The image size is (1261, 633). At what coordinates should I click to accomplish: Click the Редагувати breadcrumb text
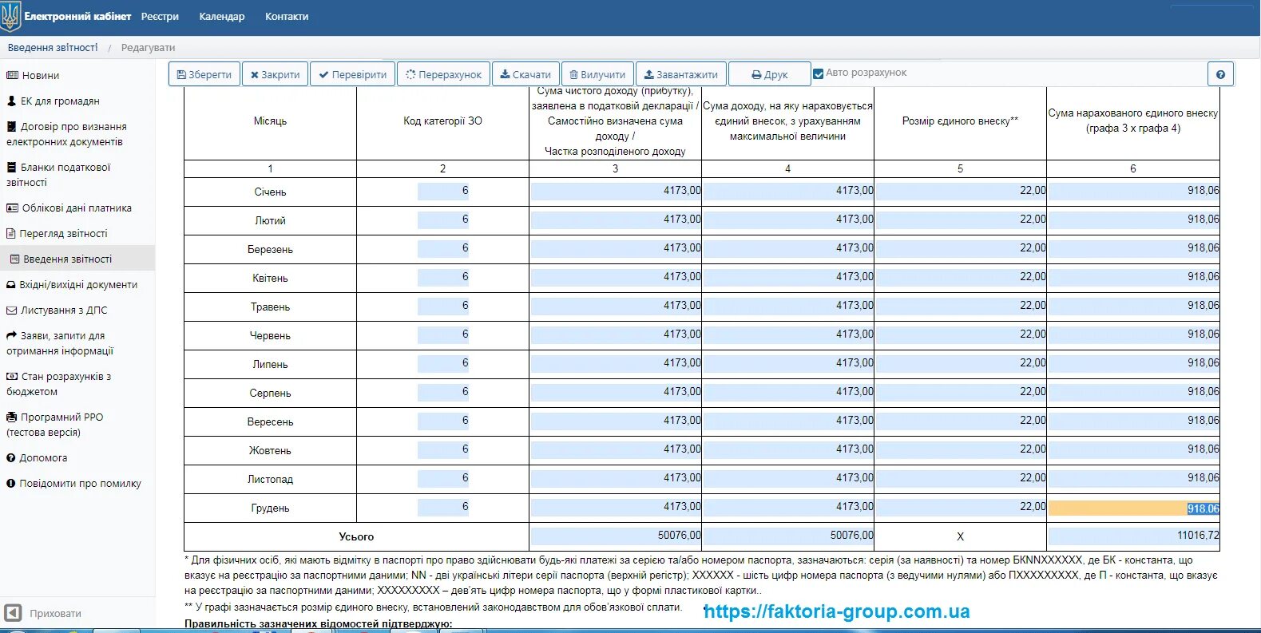(x=148, y=48)
